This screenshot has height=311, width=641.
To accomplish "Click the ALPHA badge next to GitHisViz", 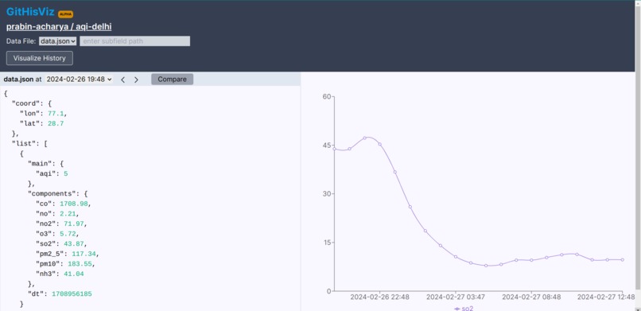I will click(65, 14).
